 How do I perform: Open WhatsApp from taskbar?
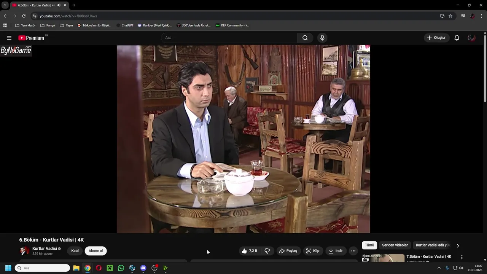tap(121, 268)
